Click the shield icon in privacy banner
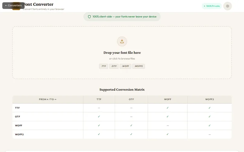 [x=89, y=17]
